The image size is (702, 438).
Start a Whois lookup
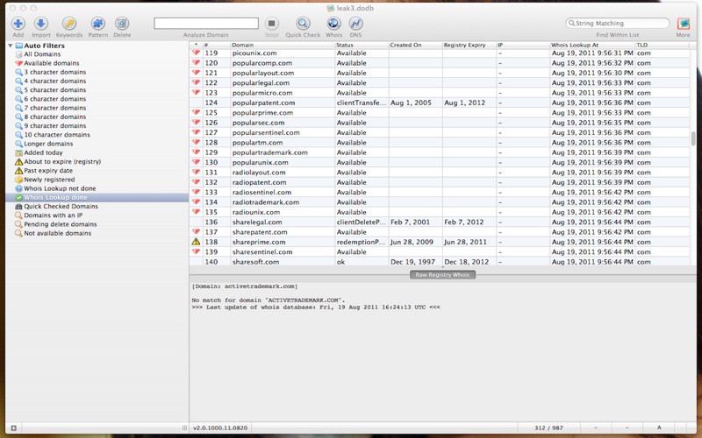coord(333,24)
